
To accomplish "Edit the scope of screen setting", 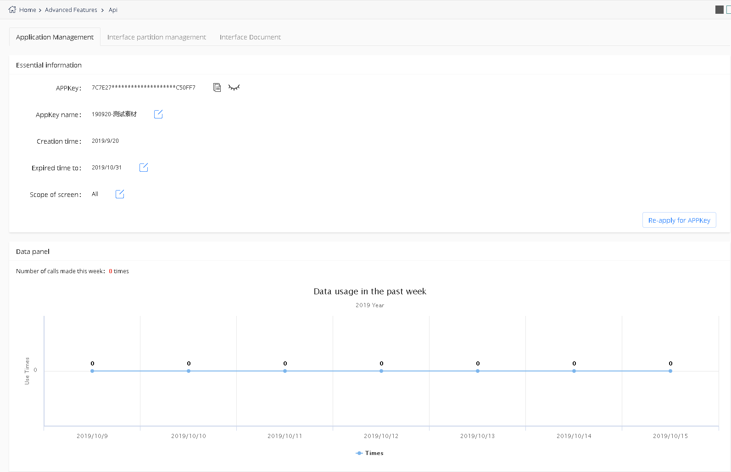I will tap(120, 194).
